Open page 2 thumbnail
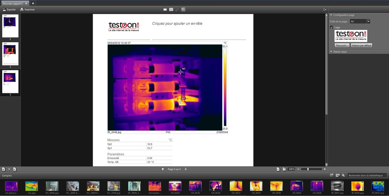Screen dimensions: 389x196 [10, 54]
